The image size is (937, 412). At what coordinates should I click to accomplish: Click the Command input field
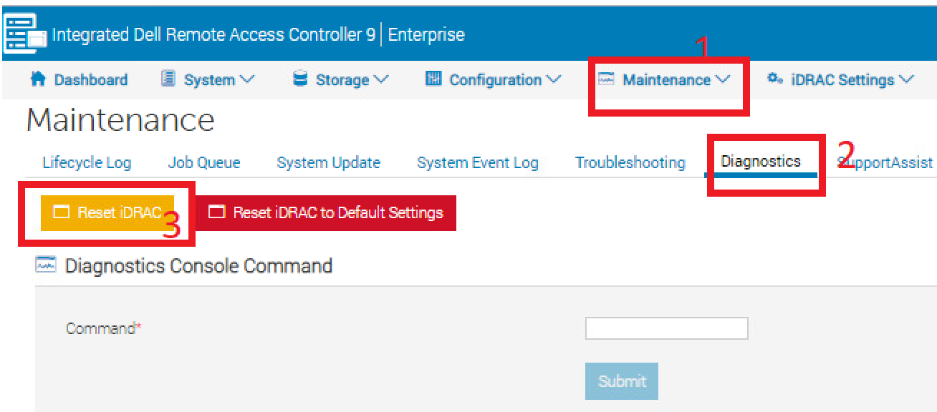pos(666,328)
